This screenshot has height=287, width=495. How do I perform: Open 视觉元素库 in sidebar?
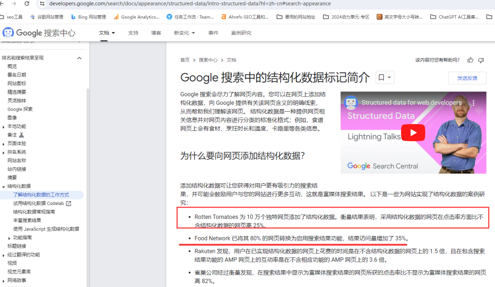coord(19,272)
